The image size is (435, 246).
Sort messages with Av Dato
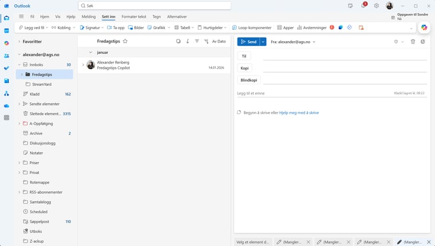click(x=219, y=41)
